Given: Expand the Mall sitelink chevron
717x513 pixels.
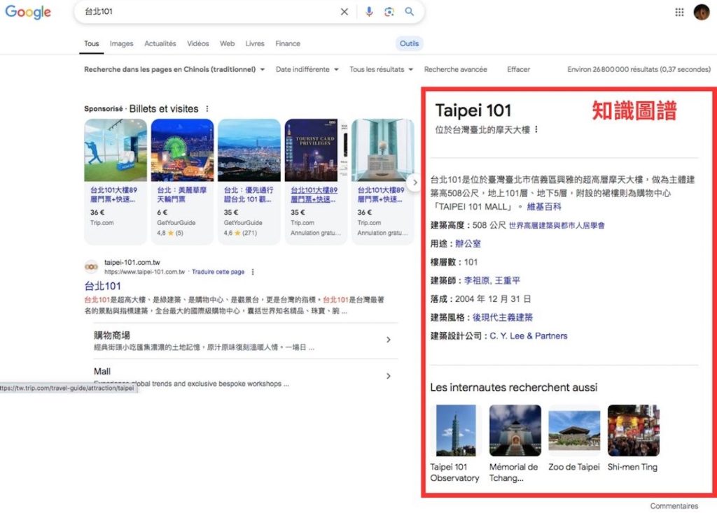Looking at the screenshot, I should point(388,376).
